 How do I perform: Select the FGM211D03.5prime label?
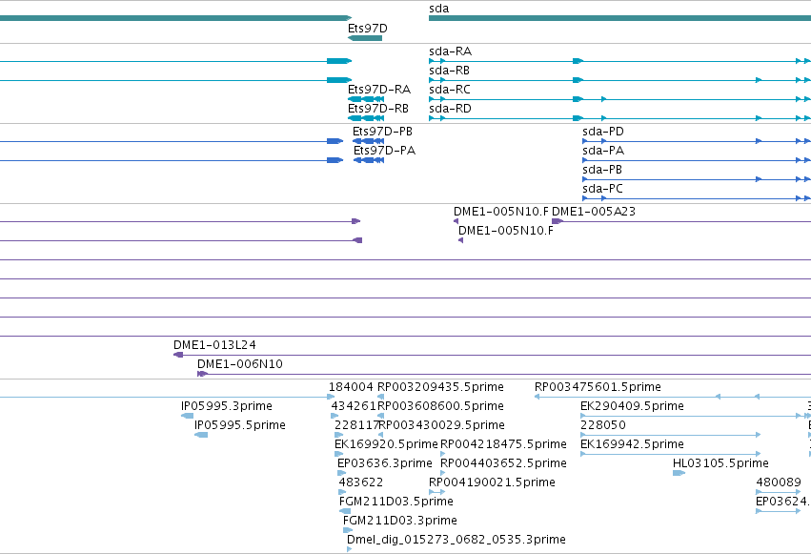click(396, 502)
